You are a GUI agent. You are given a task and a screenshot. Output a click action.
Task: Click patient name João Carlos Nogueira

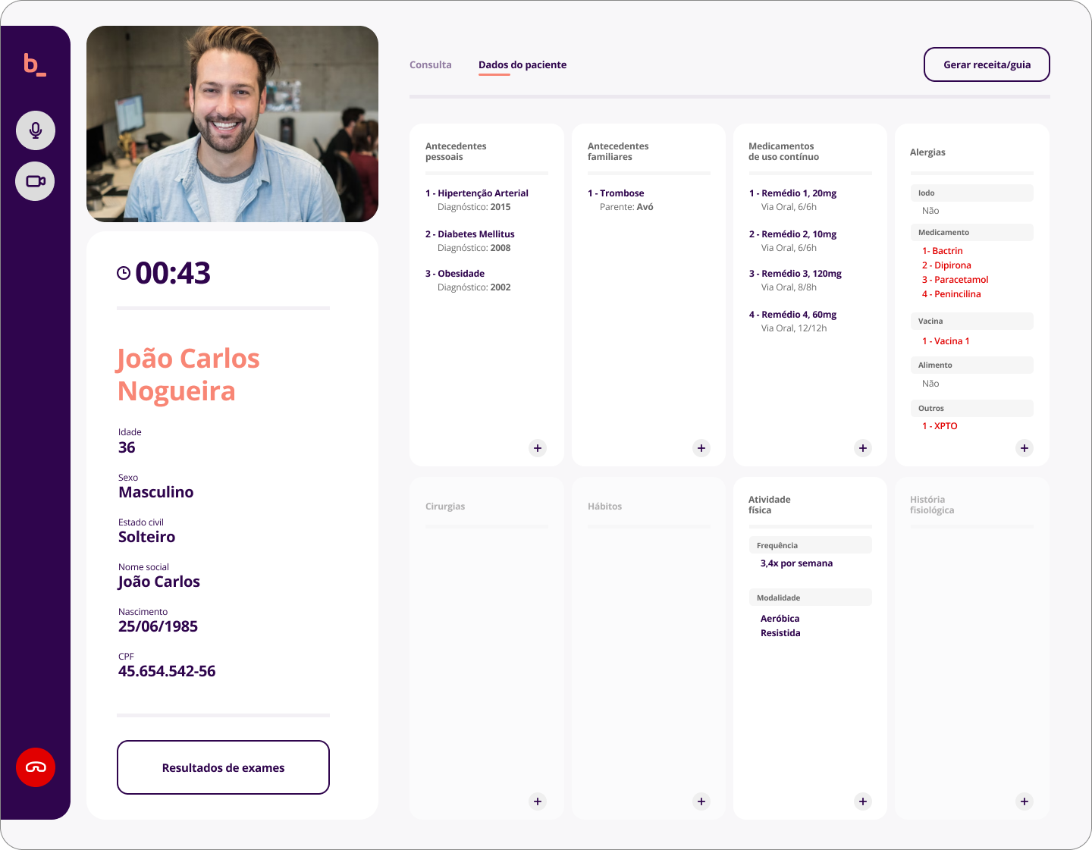click(x=189, y=375)
